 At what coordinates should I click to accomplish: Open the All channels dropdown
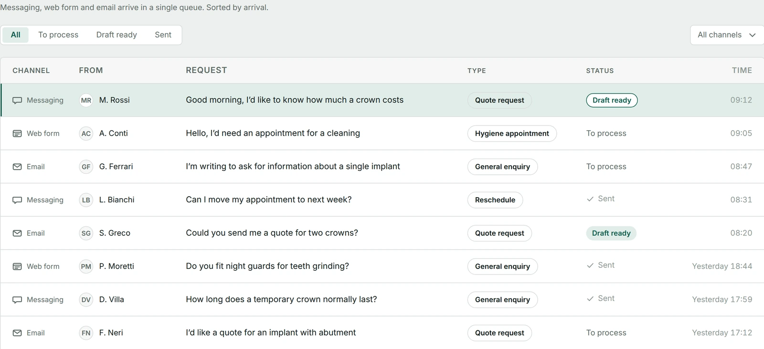(727, 35)
